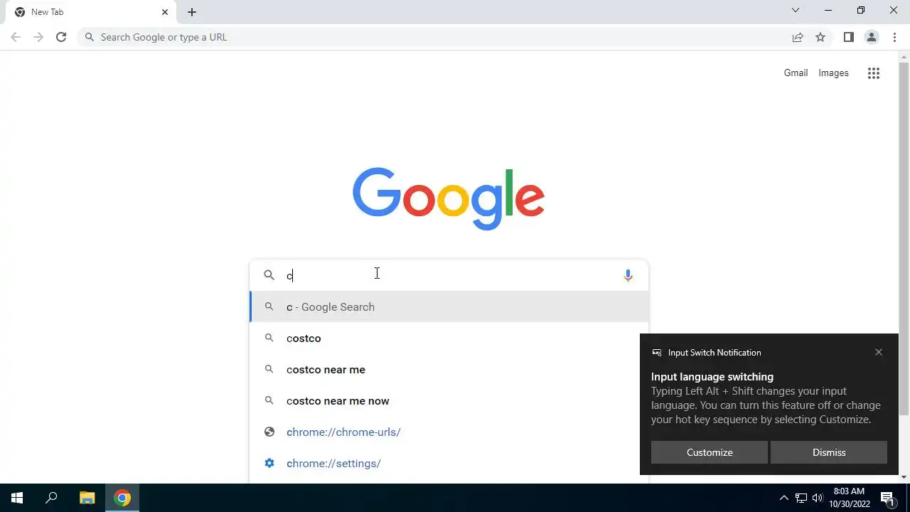Viewport: 910px width, 512px height.
Task: Open the taskbar clock and date
Action: pyautogui.click(x=849, y=498)
